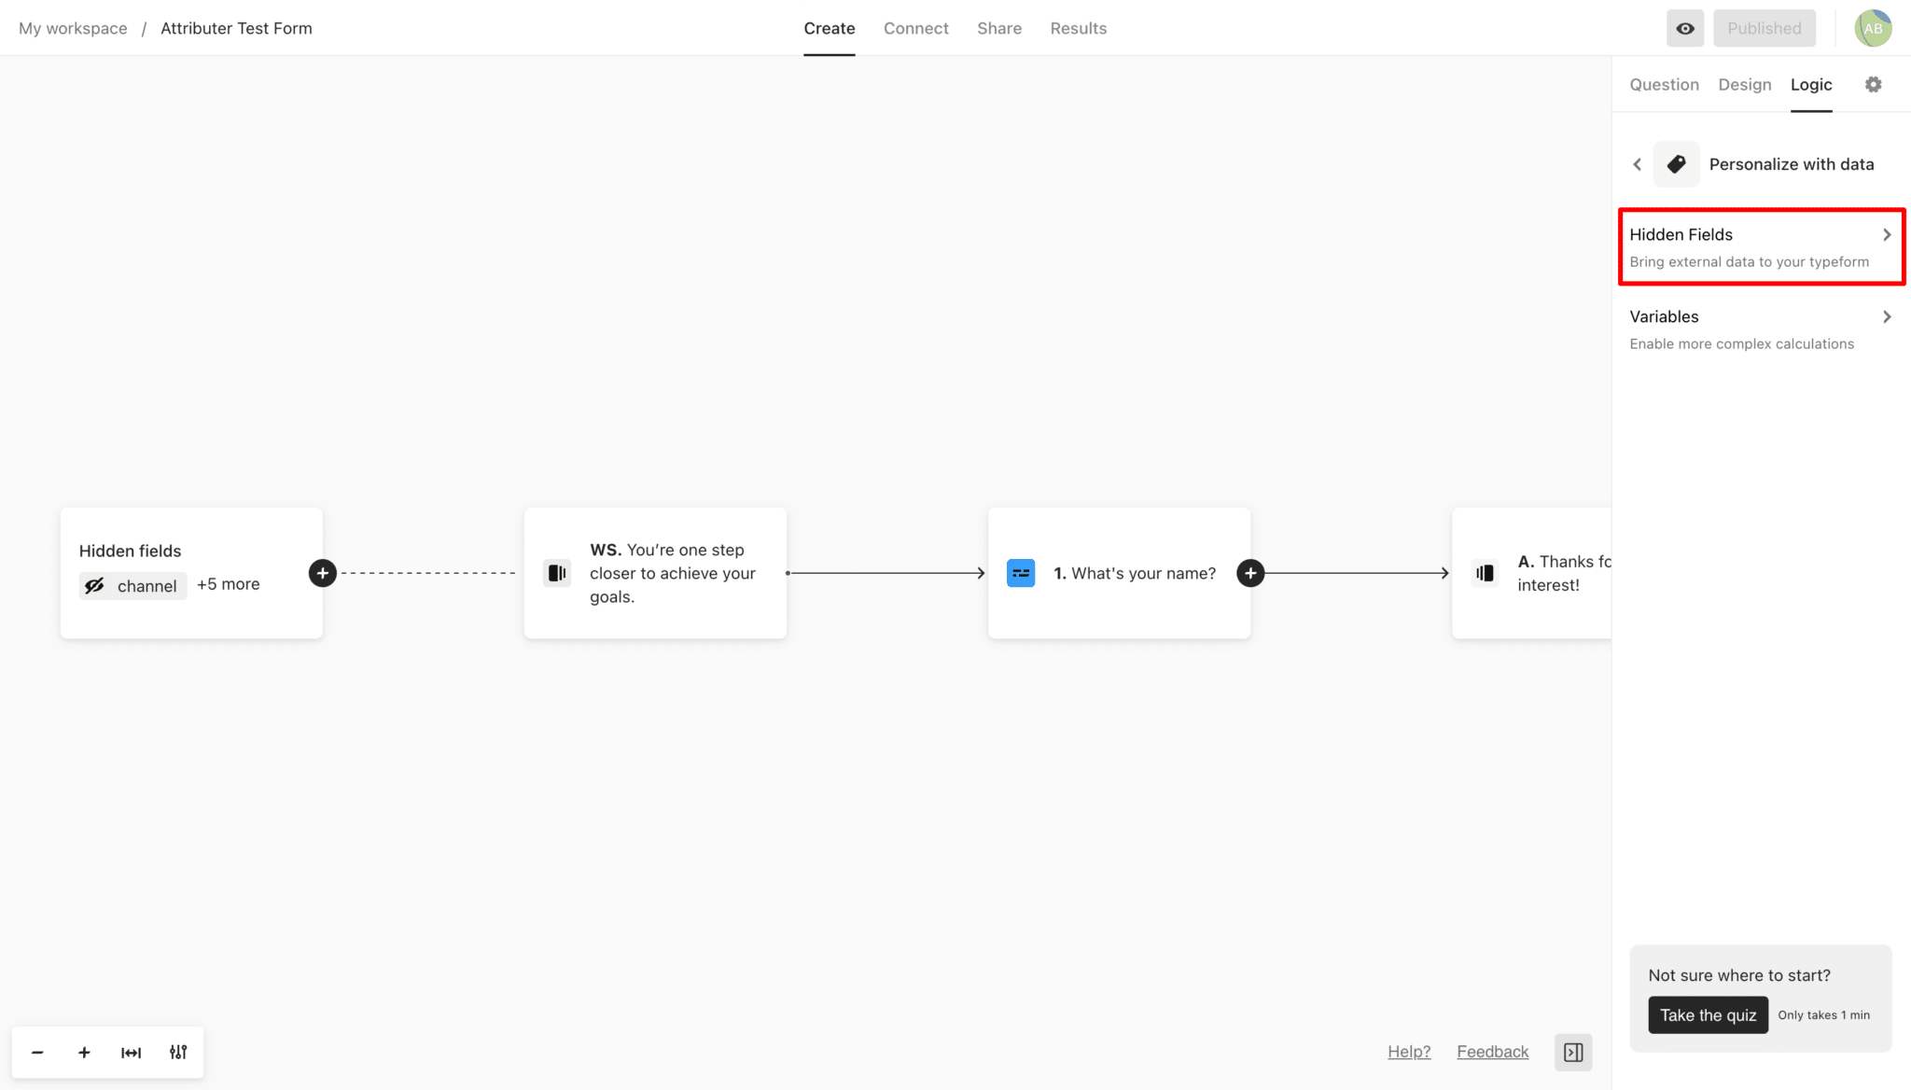
Task: Switch to the Connect tab
Action: [915, 28]
